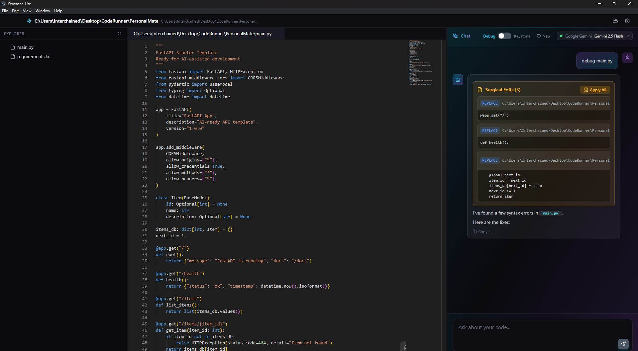Open settings via the gear icon
638x351 pixels.
627,21
